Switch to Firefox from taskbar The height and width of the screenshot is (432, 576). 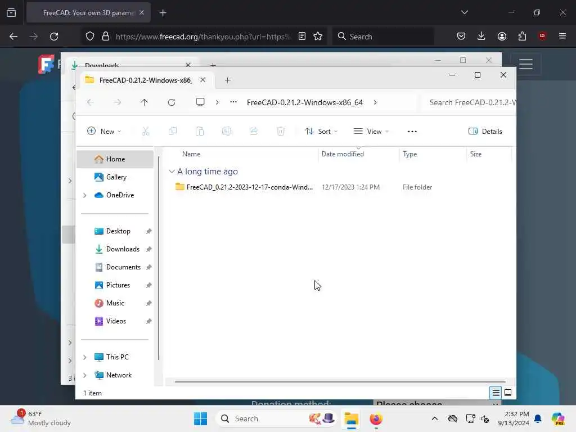(x=376, y=418)
